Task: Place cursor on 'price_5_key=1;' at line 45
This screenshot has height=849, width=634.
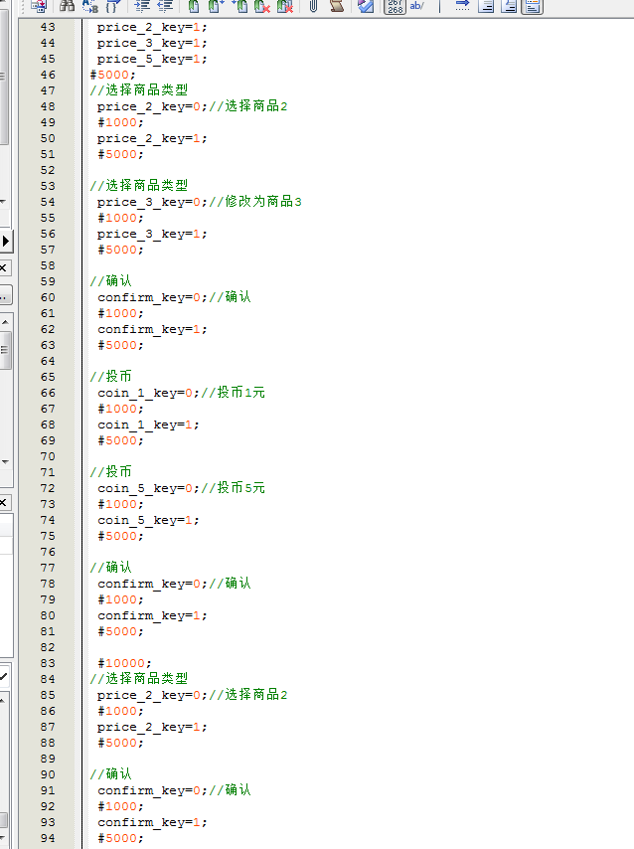Action: (x=152, y=59)
